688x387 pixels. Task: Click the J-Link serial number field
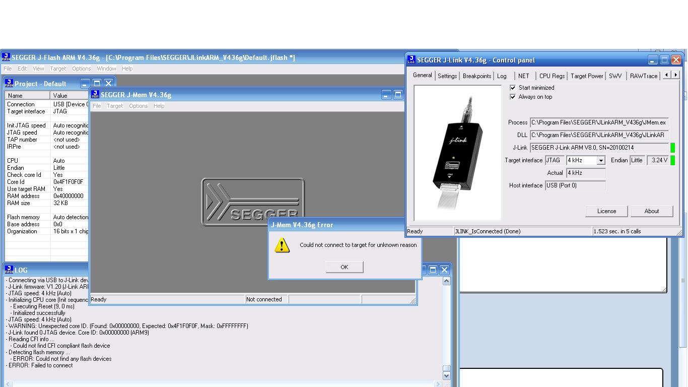click(599, 148)
